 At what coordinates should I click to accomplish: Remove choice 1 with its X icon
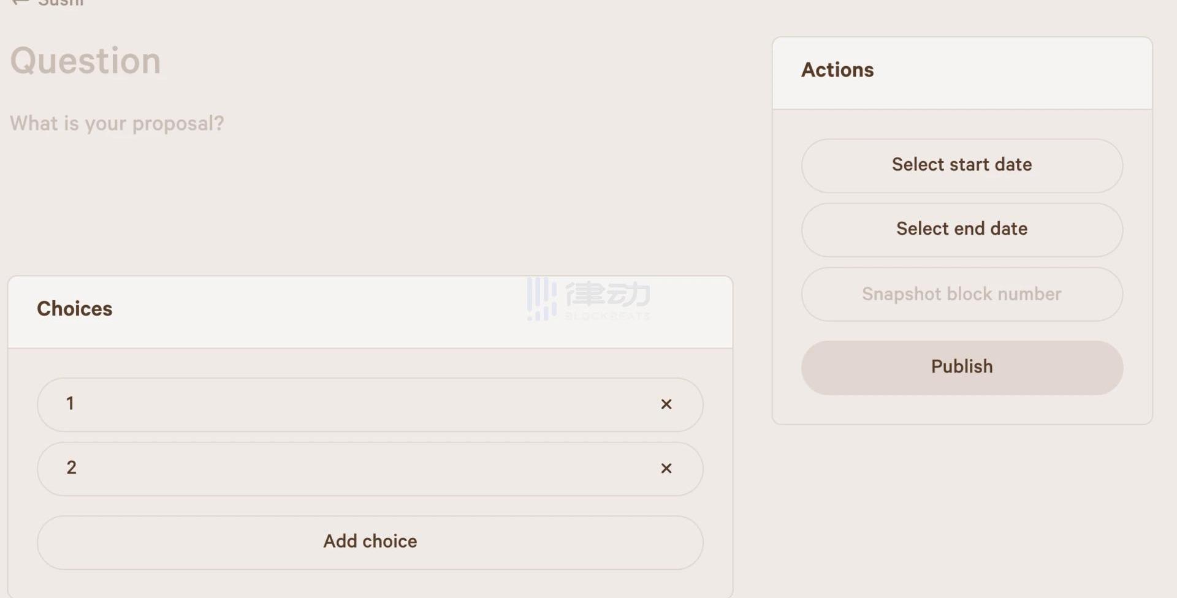point(666,404)
